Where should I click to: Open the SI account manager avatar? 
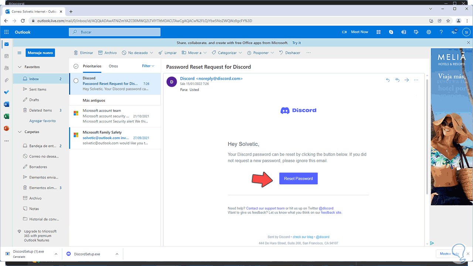[466, 32]
